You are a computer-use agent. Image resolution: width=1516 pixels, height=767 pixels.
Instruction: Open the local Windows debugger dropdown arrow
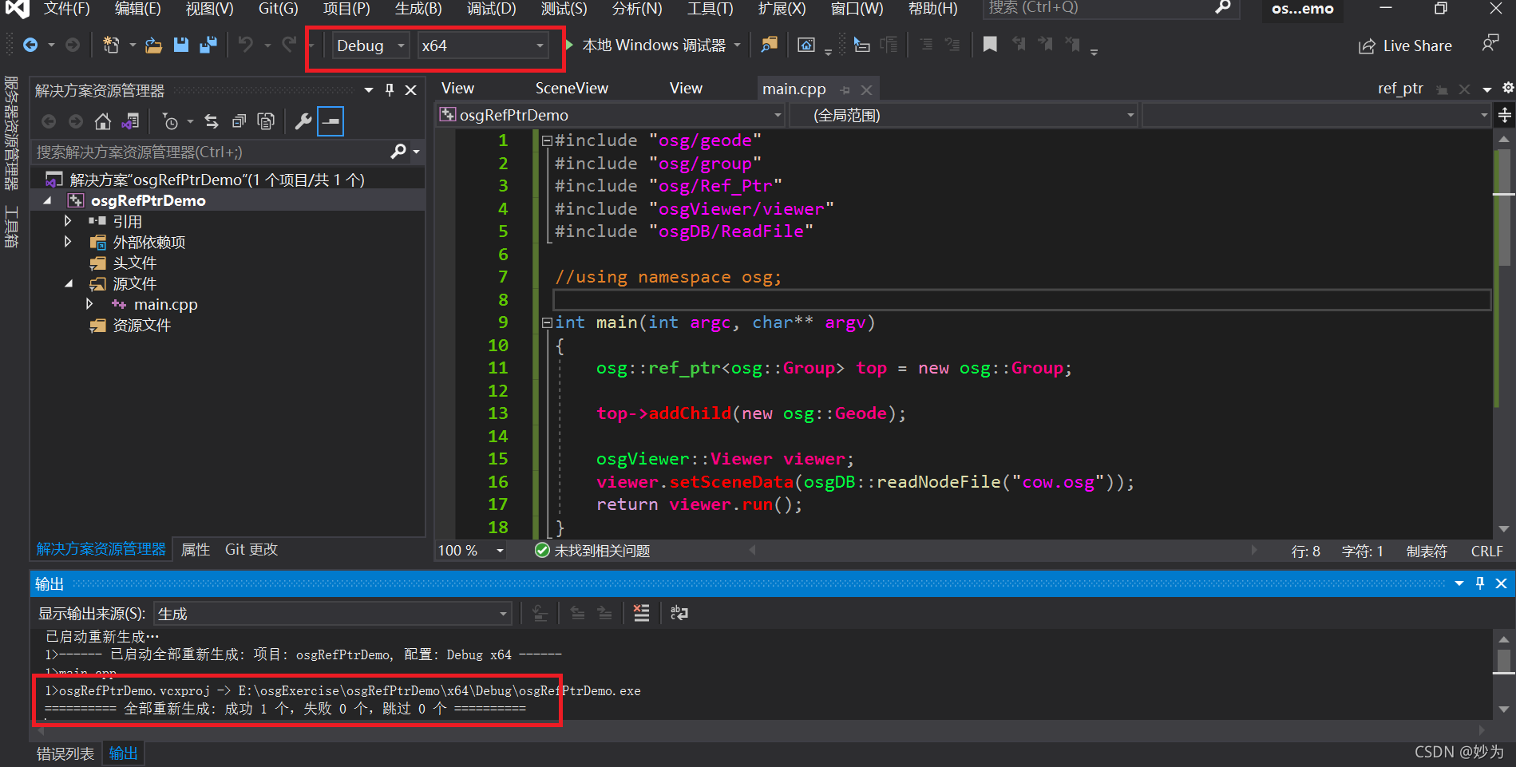(737, 45)
